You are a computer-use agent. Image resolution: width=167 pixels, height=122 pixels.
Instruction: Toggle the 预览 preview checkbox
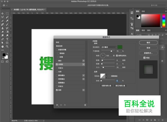tap(144, 58)
